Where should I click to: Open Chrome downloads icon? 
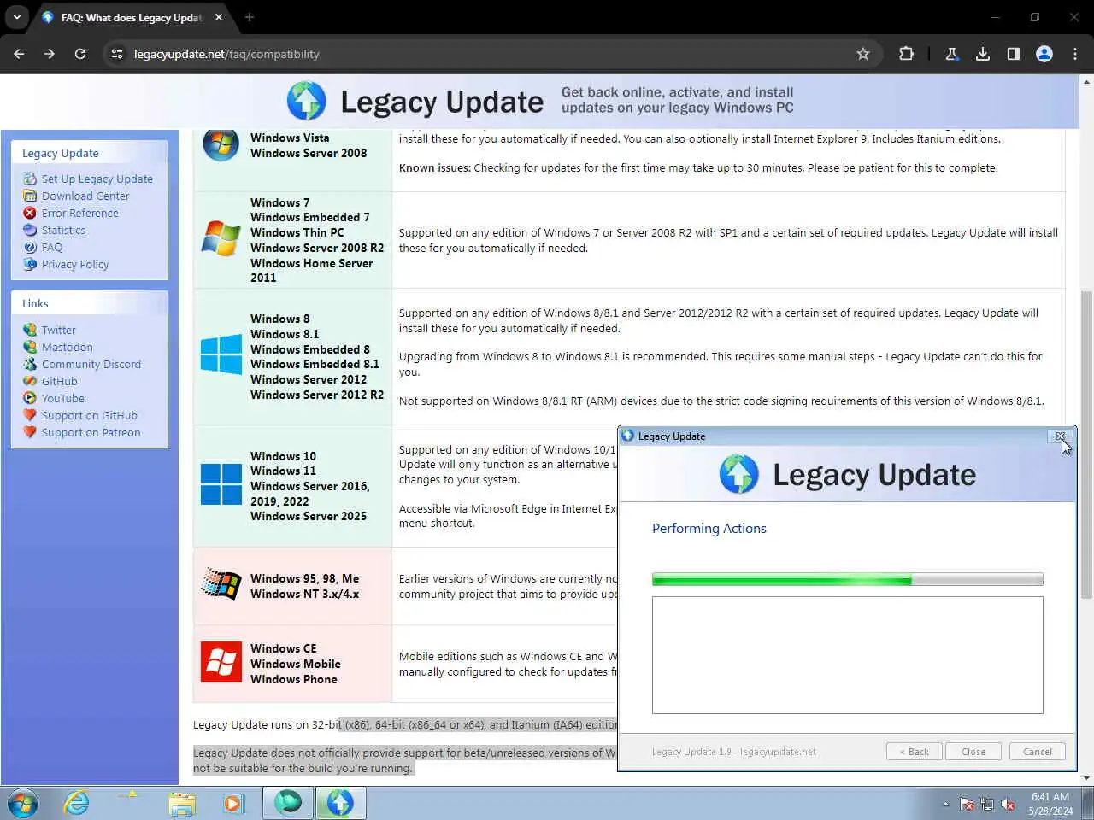(x=983, y=54)
